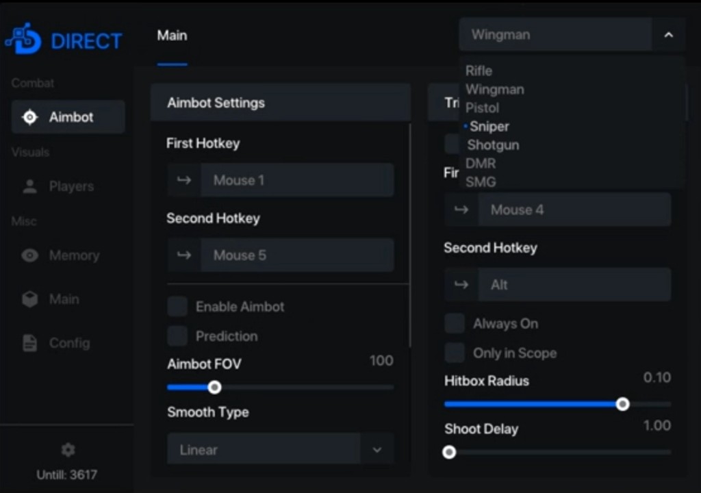Click the Players person icon
The image size is (701, 493).
pyautogui.click(x=30, y=186)
